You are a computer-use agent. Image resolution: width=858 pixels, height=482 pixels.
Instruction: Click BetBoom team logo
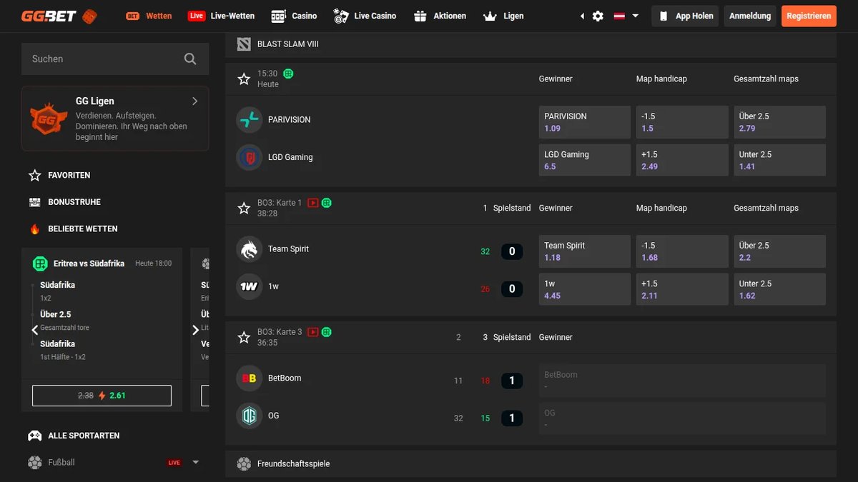pyautogui.click(x=250, y=378)
